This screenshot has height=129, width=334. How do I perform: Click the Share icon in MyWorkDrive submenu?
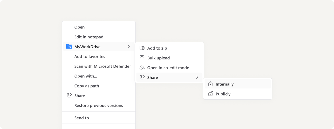pyautogui.click(x=142, y=77)
